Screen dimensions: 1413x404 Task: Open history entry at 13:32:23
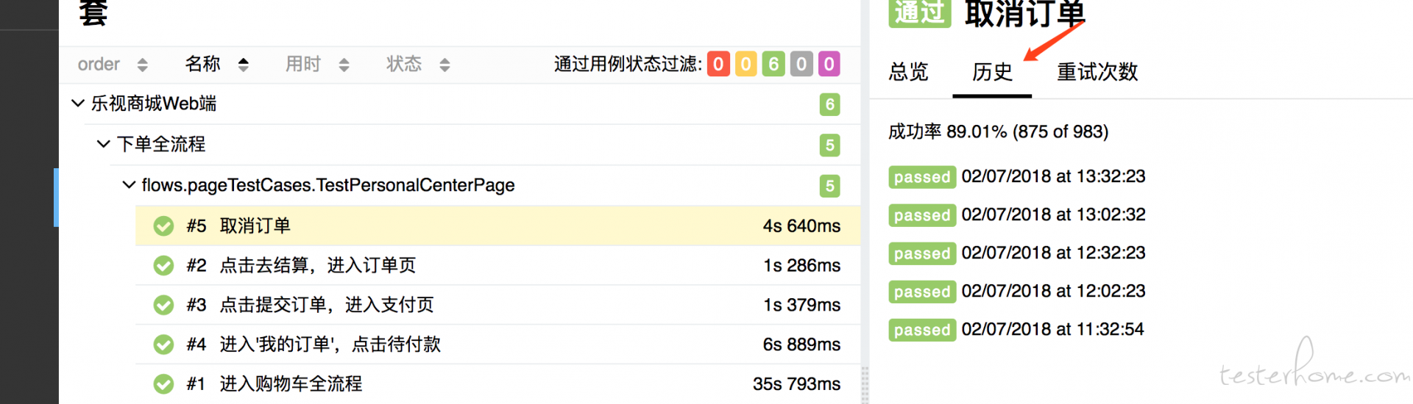[x=1017, y=176]
